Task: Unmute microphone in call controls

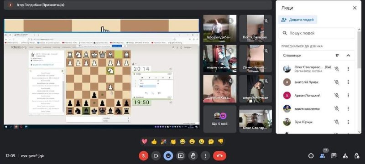Action: tap(144, 156)
